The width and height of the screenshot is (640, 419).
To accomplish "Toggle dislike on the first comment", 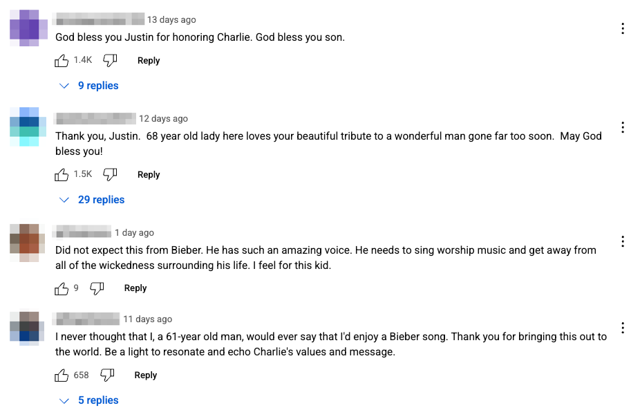I will point(110,60).
